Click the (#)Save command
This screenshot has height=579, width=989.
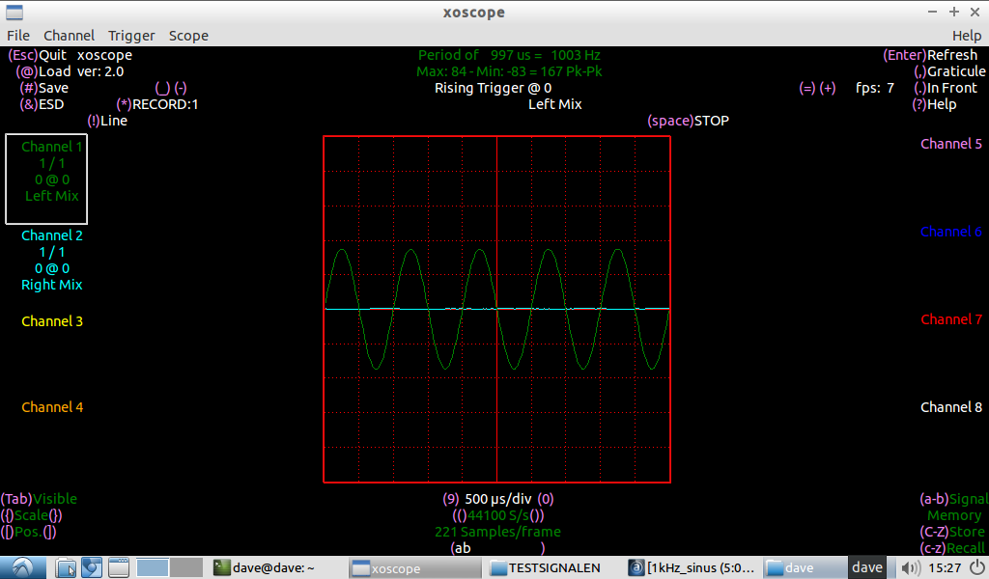(x=44, y=88)
